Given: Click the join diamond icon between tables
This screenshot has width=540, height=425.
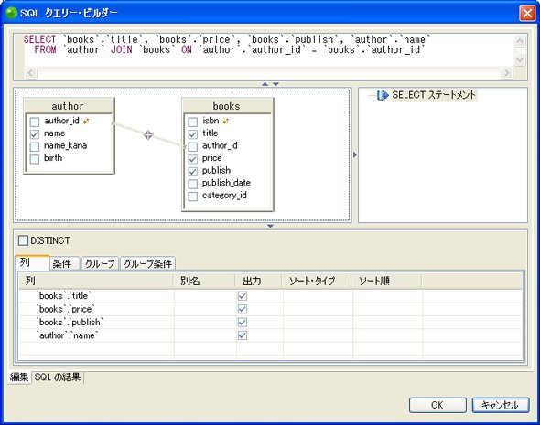Looking at the screenshot, I should pyautogui.click(x=148, y=134).
